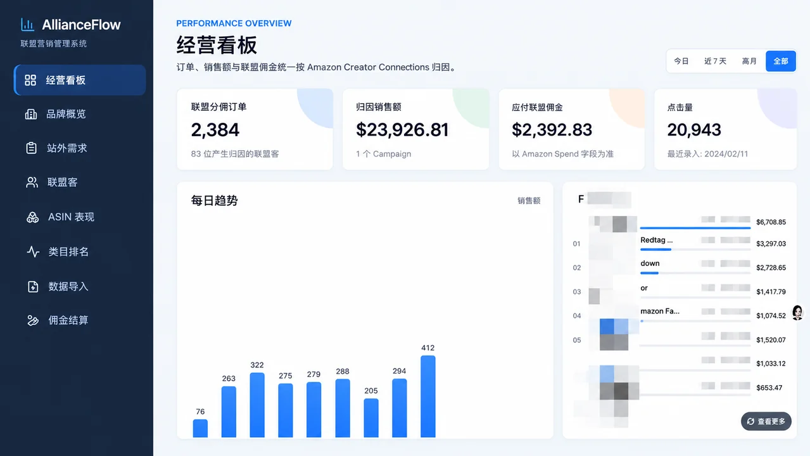Click the chart bar labeled 288
810x456 pixels.
pos(343,408)
